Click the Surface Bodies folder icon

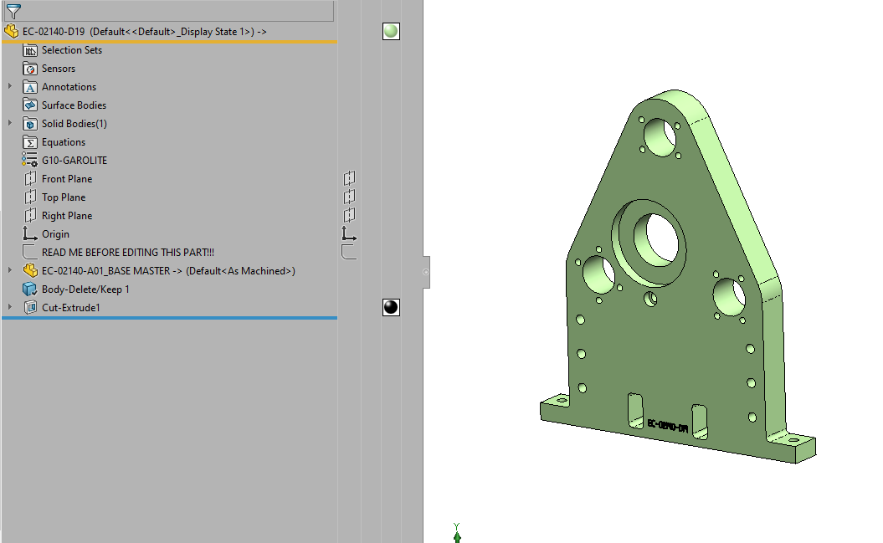pyautogui.click(x=30, y=105)
